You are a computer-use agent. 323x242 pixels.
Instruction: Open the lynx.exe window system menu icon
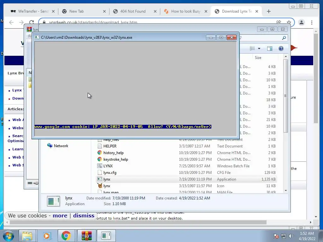click(x=37, y=37)
